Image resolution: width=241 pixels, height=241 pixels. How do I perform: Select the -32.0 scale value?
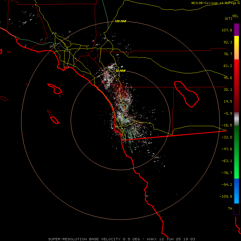tap(227, 137)
